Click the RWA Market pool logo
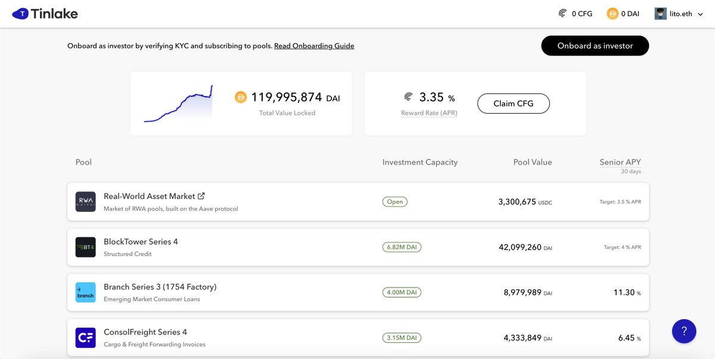This screenshot has width=715, height=359. pyautogui.click(x=85, y=202)
